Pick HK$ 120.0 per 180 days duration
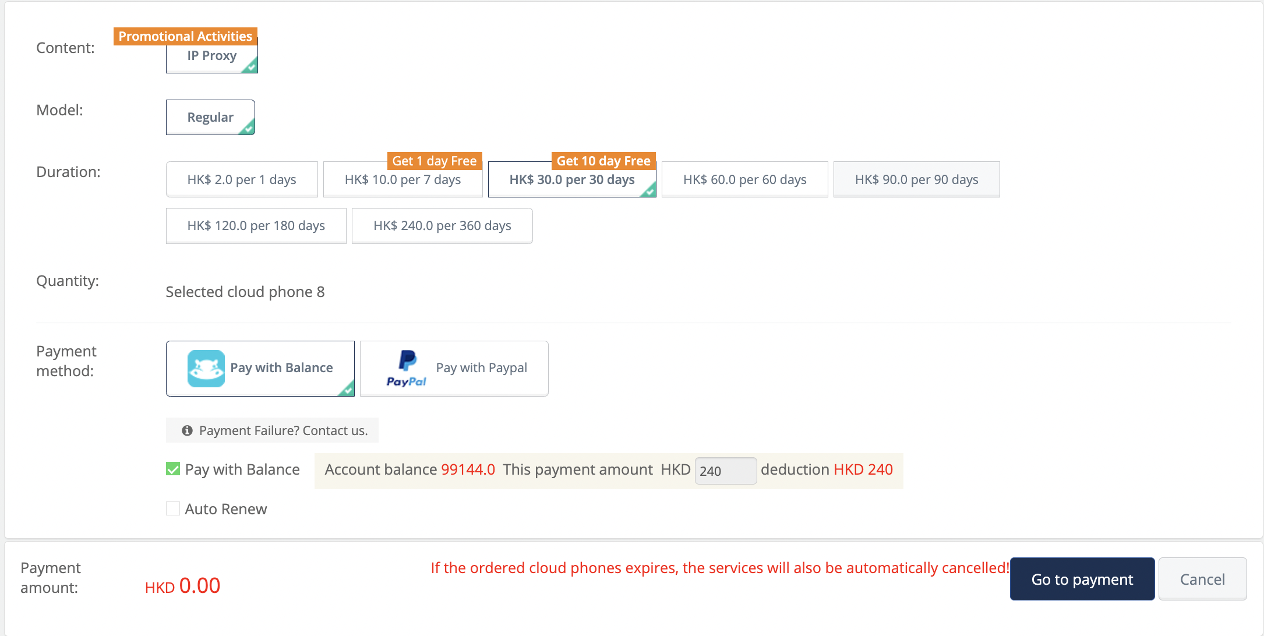 [256, 226]
